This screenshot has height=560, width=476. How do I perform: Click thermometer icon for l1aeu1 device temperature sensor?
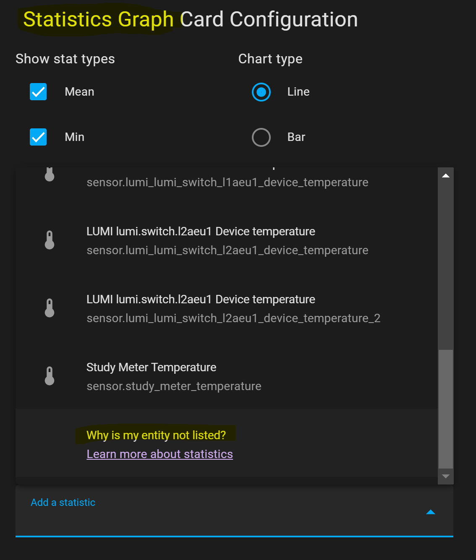[50, 175]
